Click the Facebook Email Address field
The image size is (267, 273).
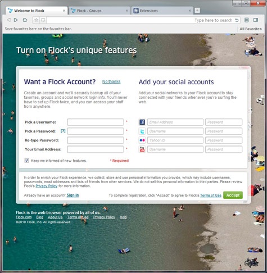tap(175, 122)
